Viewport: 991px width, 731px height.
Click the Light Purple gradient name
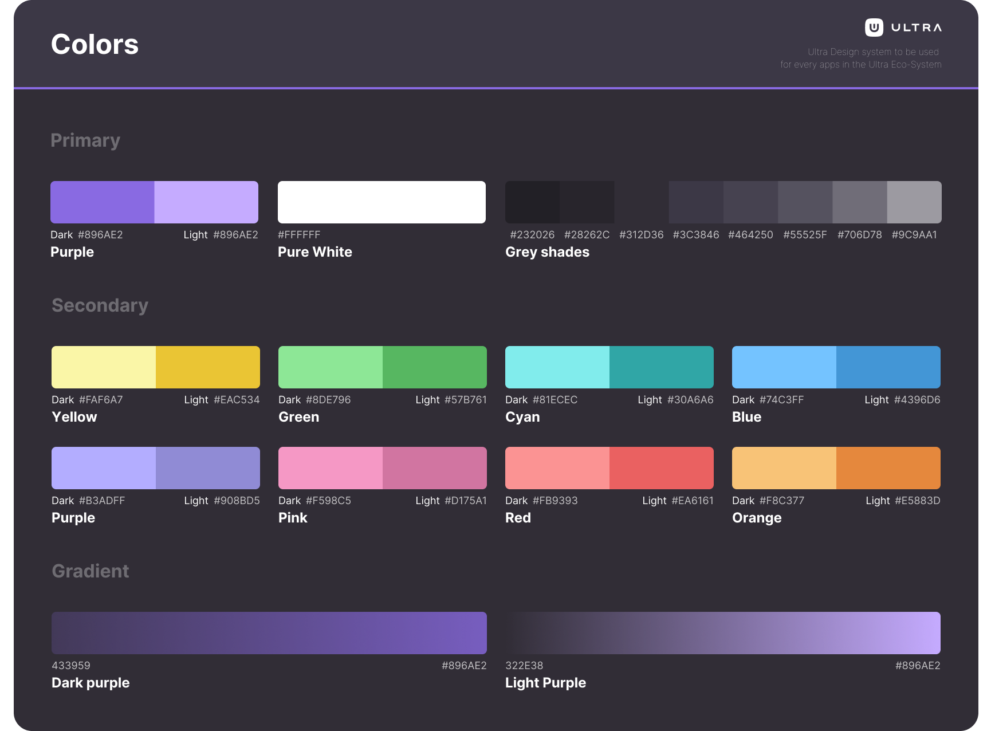point(545,683)
